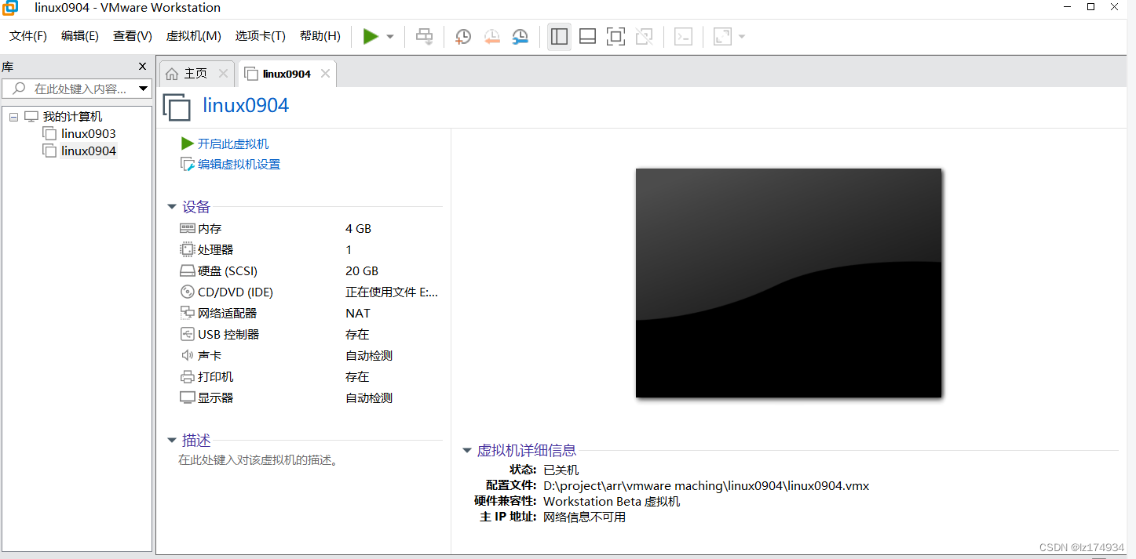This screenshot has width=1136, height=559.
Task: Collapse the 虚拟机详细信息 section
Action: (467, 451)
